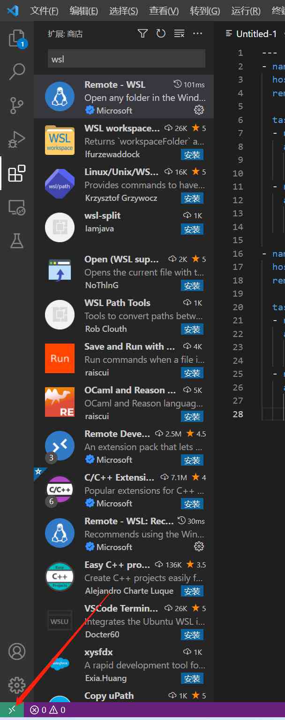
Task: Show errors and warnings in status bar
Action: (x=48, y=710)
